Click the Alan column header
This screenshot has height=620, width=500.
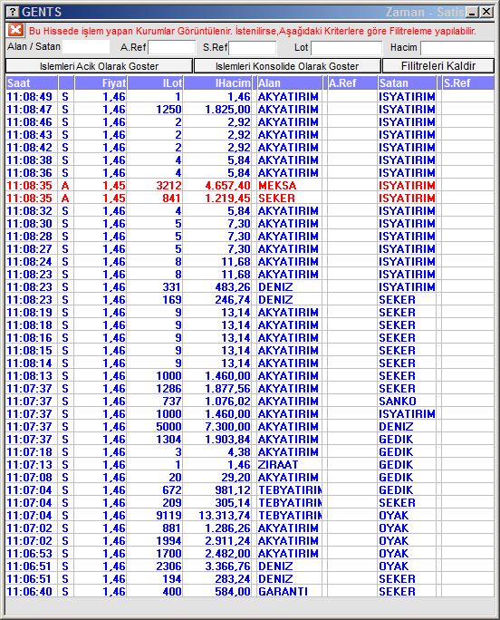tap(289, 83)
